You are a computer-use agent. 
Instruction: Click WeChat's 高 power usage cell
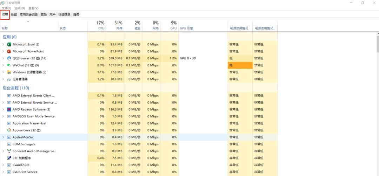(240, 65)
